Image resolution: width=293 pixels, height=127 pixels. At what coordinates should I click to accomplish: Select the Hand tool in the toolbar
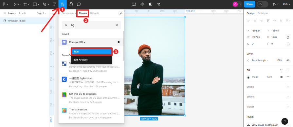(71, 4)
